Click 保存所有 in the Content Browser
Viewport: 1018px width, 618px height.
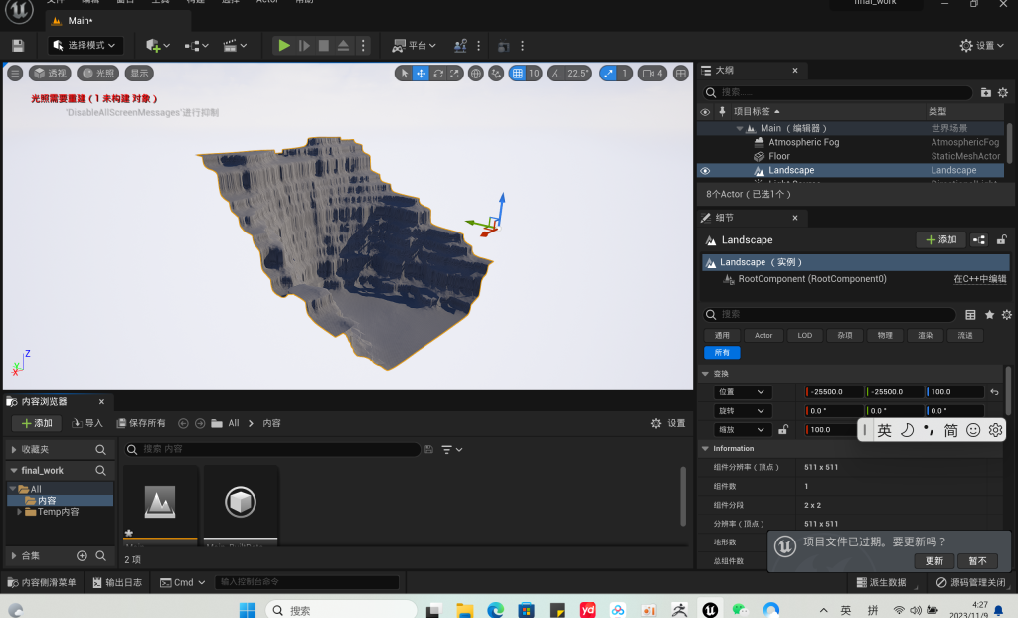(141, 424)
